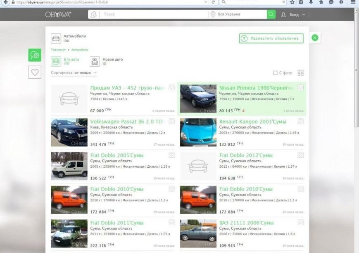Click the Разместить объявление button
Screen dimensions: 359x253
click(271, 39)
